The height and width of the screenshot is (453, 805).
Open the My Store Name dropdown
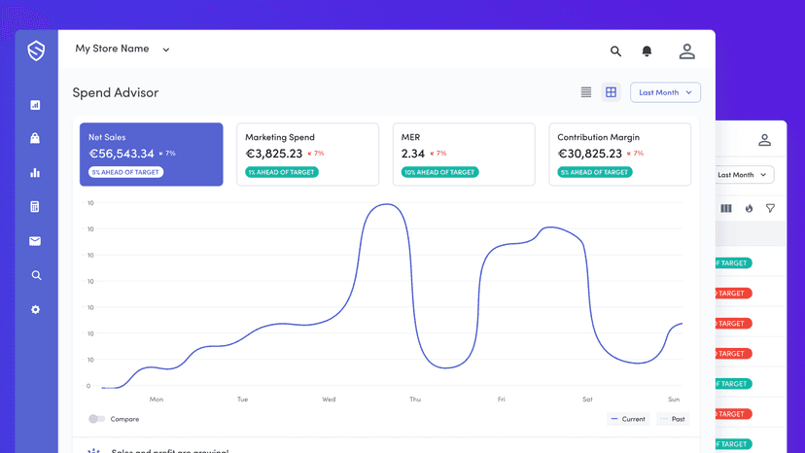click(122, 49)
